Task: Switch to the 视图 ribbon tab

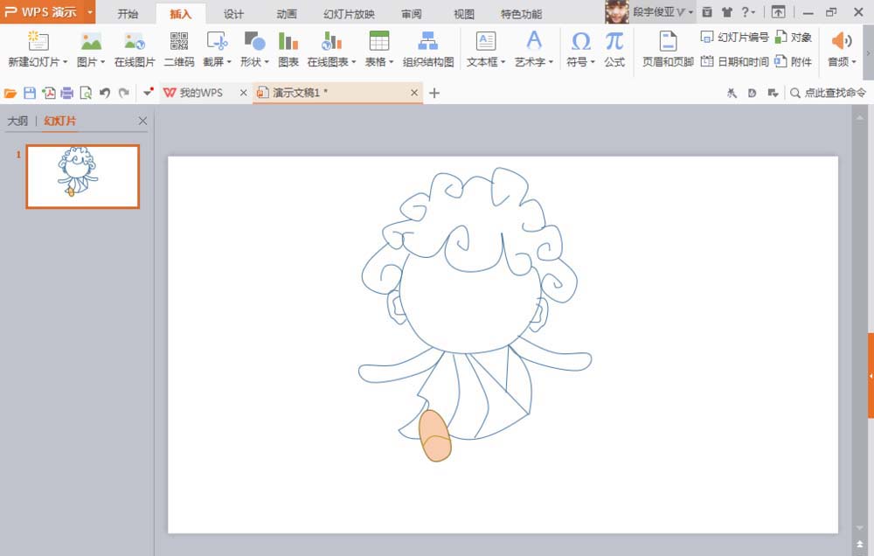Action: (464, 14)
